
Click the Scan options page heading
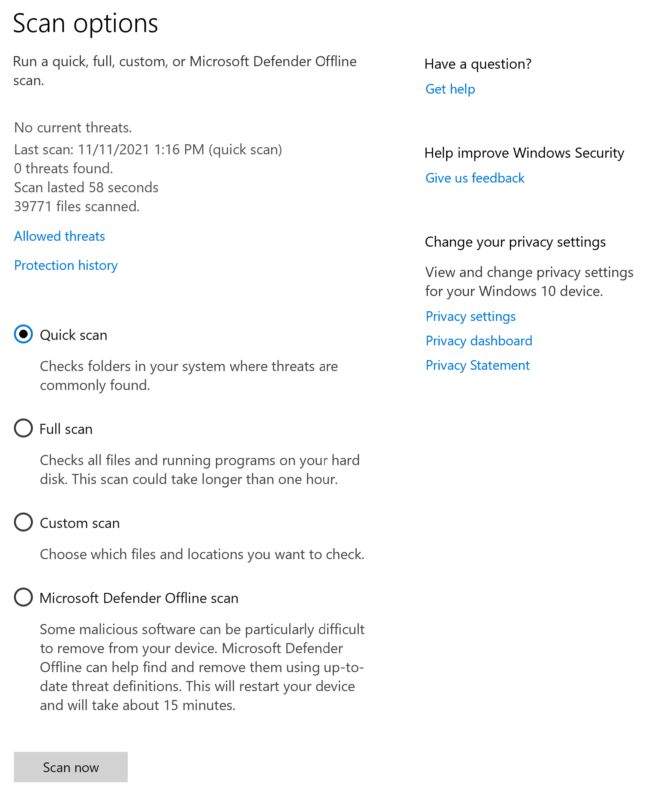(x=86, y=23)
